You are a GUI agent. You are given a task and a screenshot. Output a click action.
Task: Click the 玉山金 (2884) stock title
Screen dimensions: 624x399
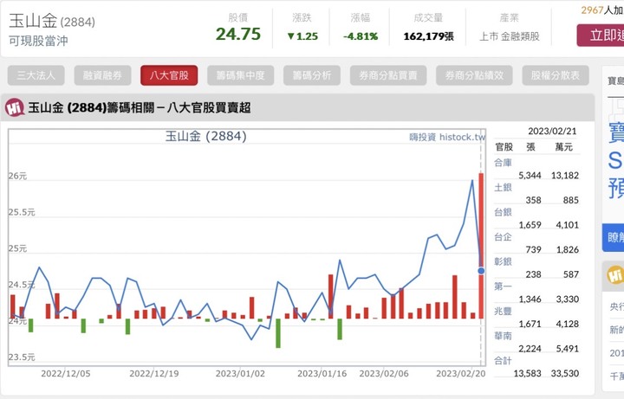coord(52,21)
